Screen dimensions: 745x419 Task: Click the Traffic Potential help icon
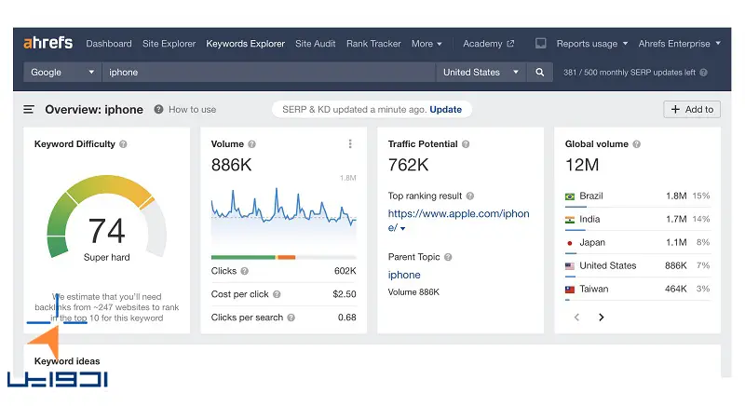click(466, 144)
